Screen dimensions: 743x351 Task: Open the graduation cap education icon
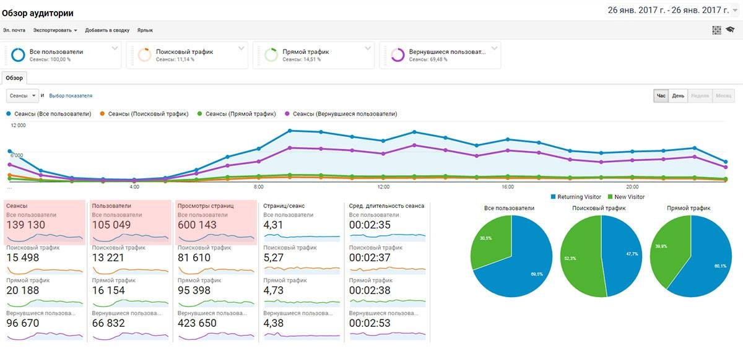coord(730,30)
